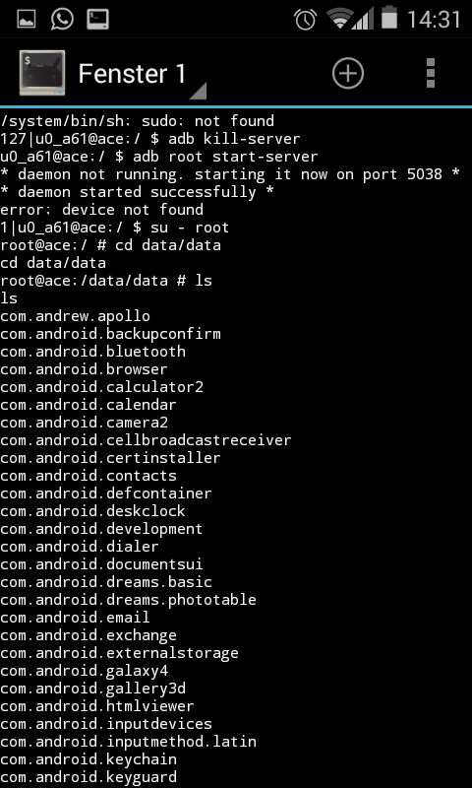Tap the com.android.dreams.phototable entry
The width and height of the screenshot is (472, 788).
(x=128, y=600)
